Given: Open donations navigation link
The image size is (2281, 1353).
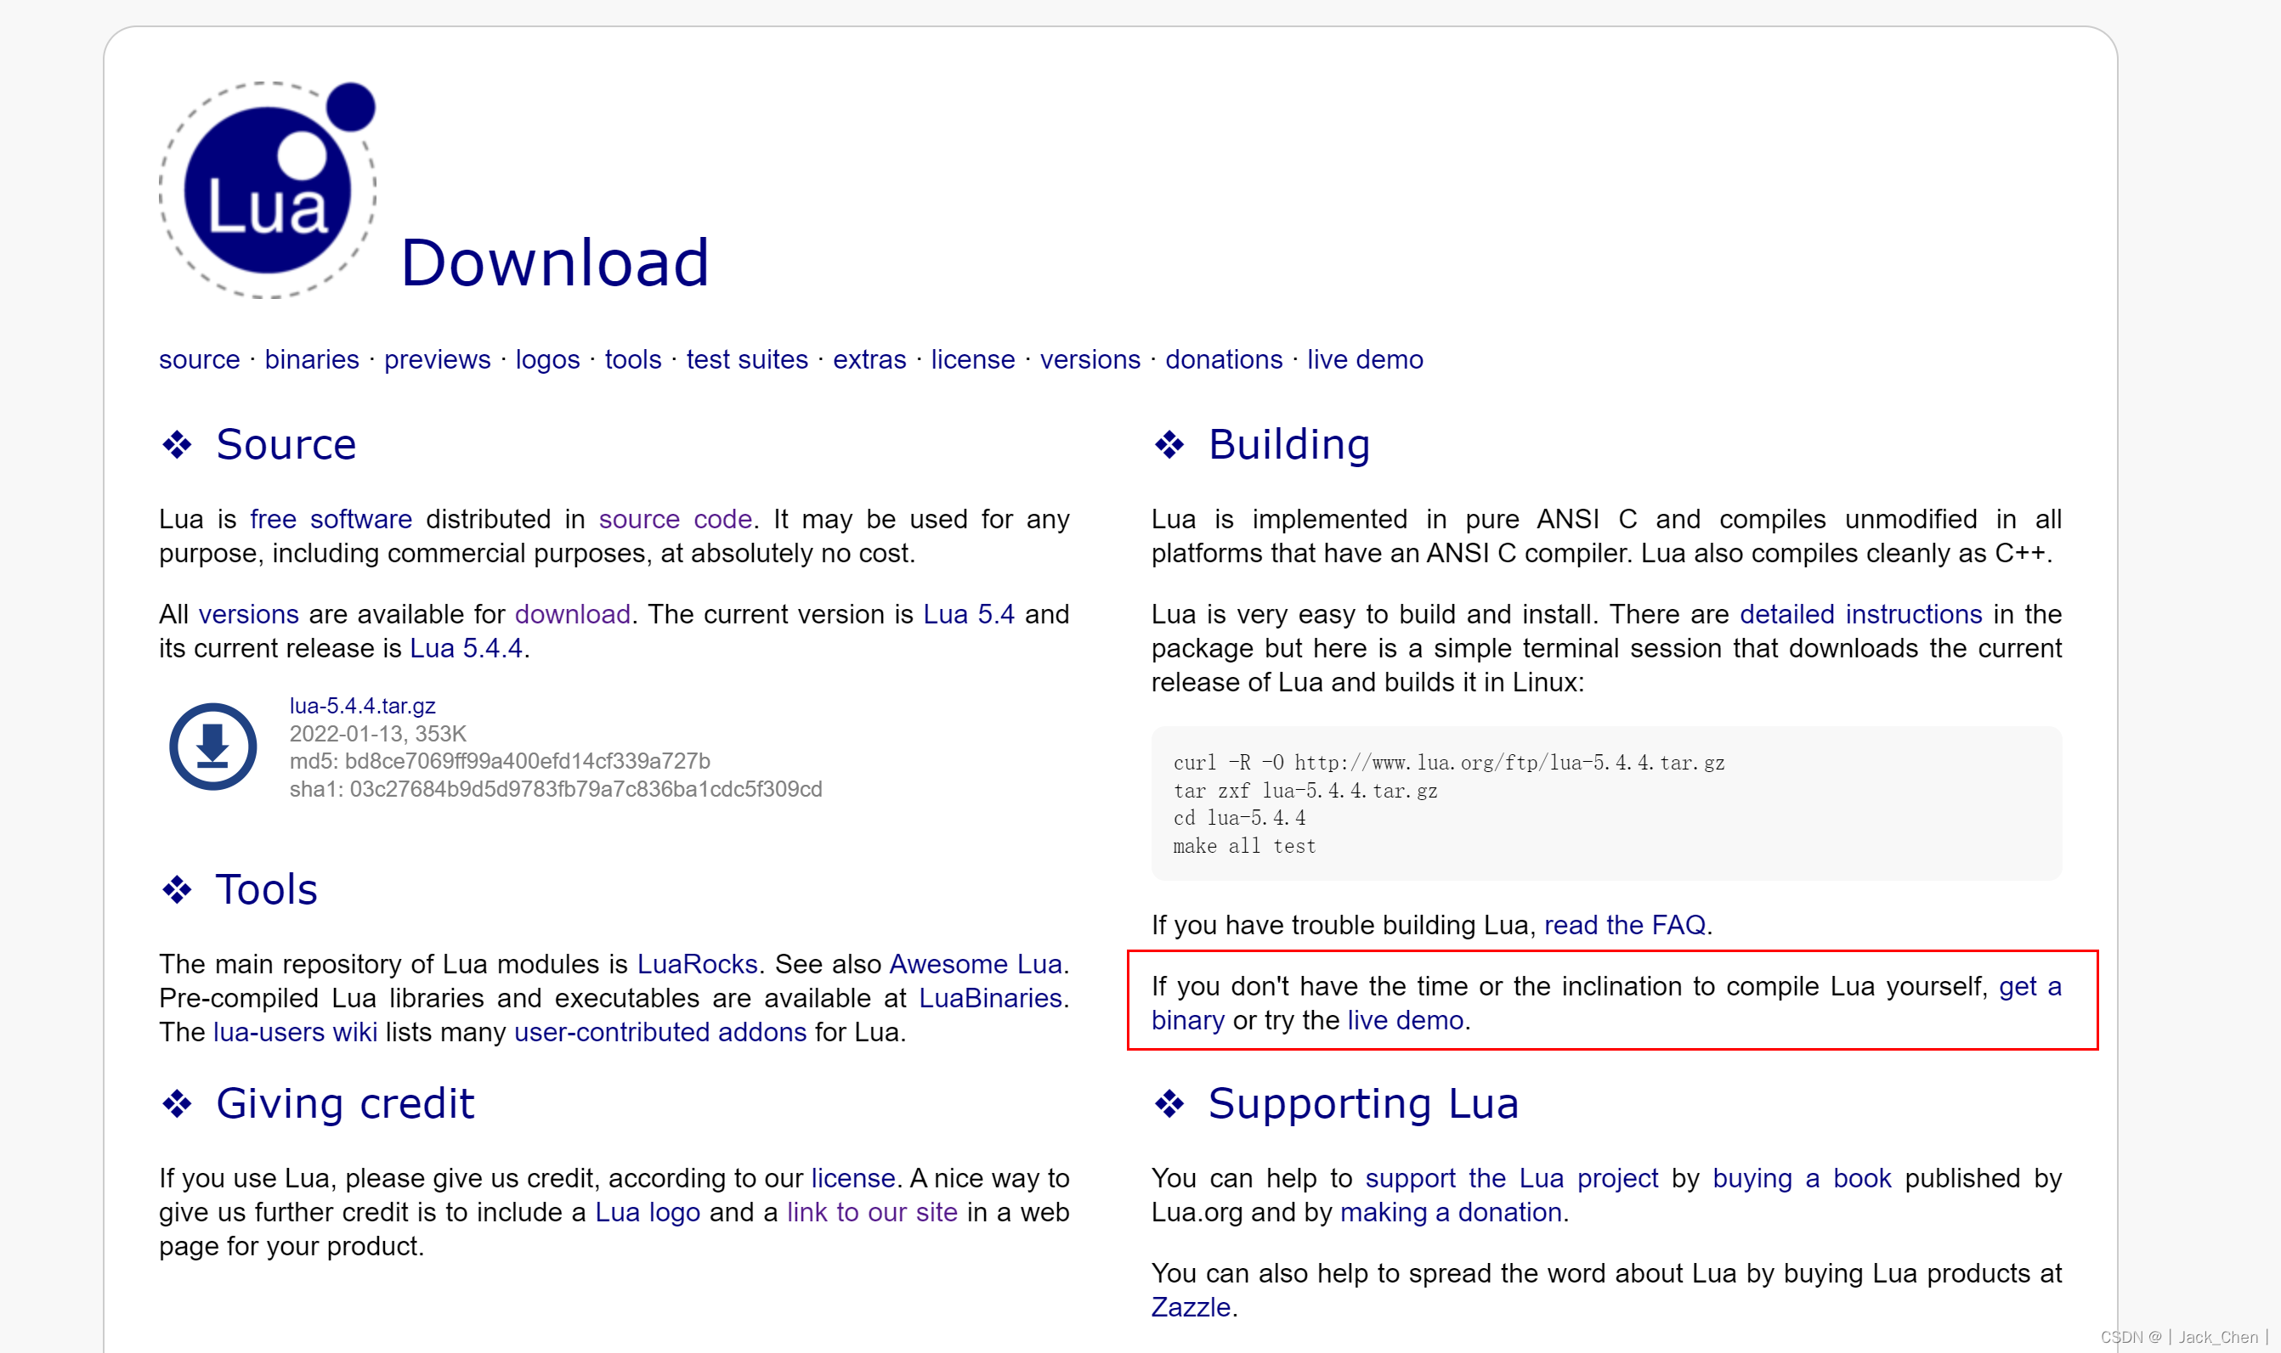Looking at the screenshot, I should (x=1224, y=359).
